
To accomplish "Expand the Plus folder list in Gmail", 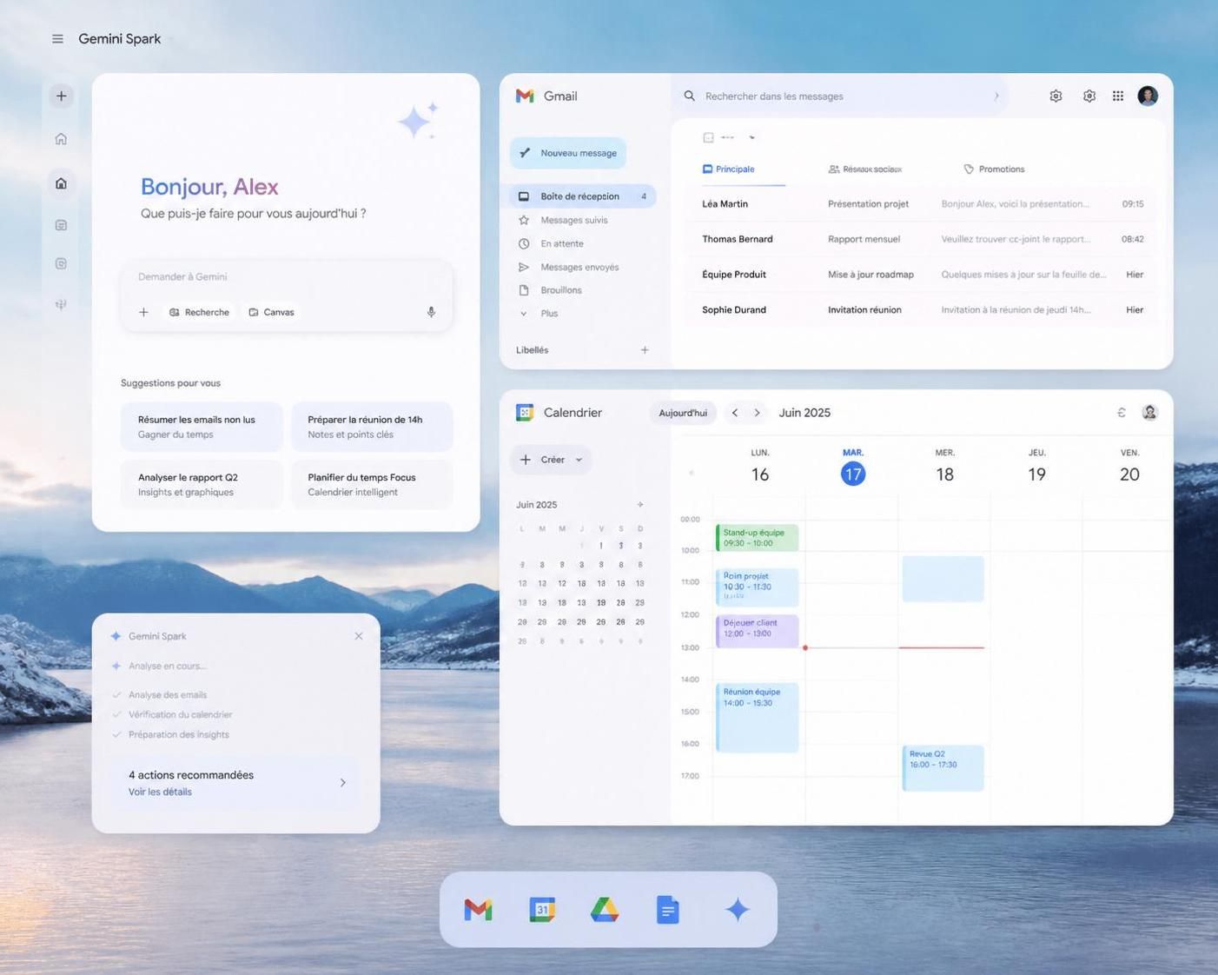I will coord(524,314).
